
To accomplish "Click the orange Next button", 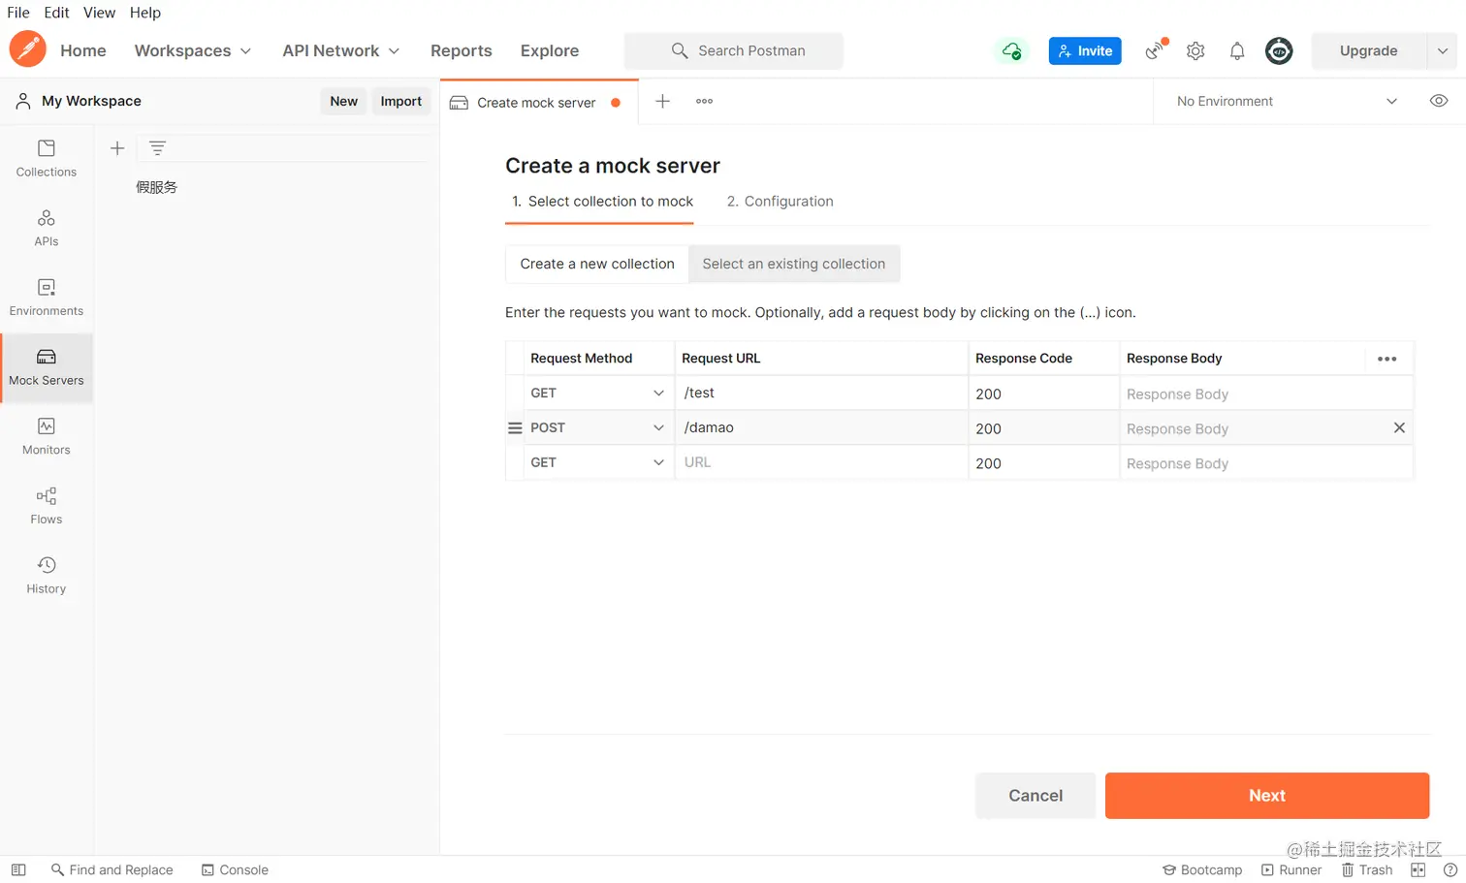I will pyautogui.click(x=1266, y=796).
